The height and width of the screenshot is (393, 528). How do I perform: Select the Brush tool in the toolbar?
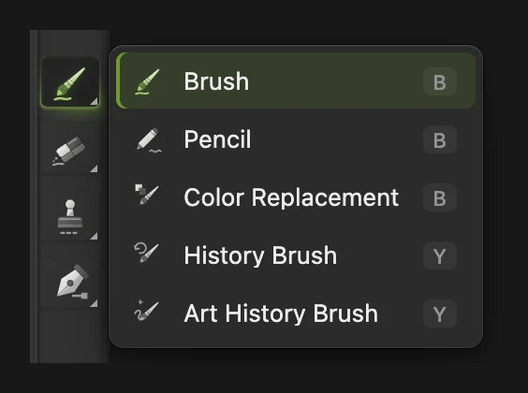point(70,81)
